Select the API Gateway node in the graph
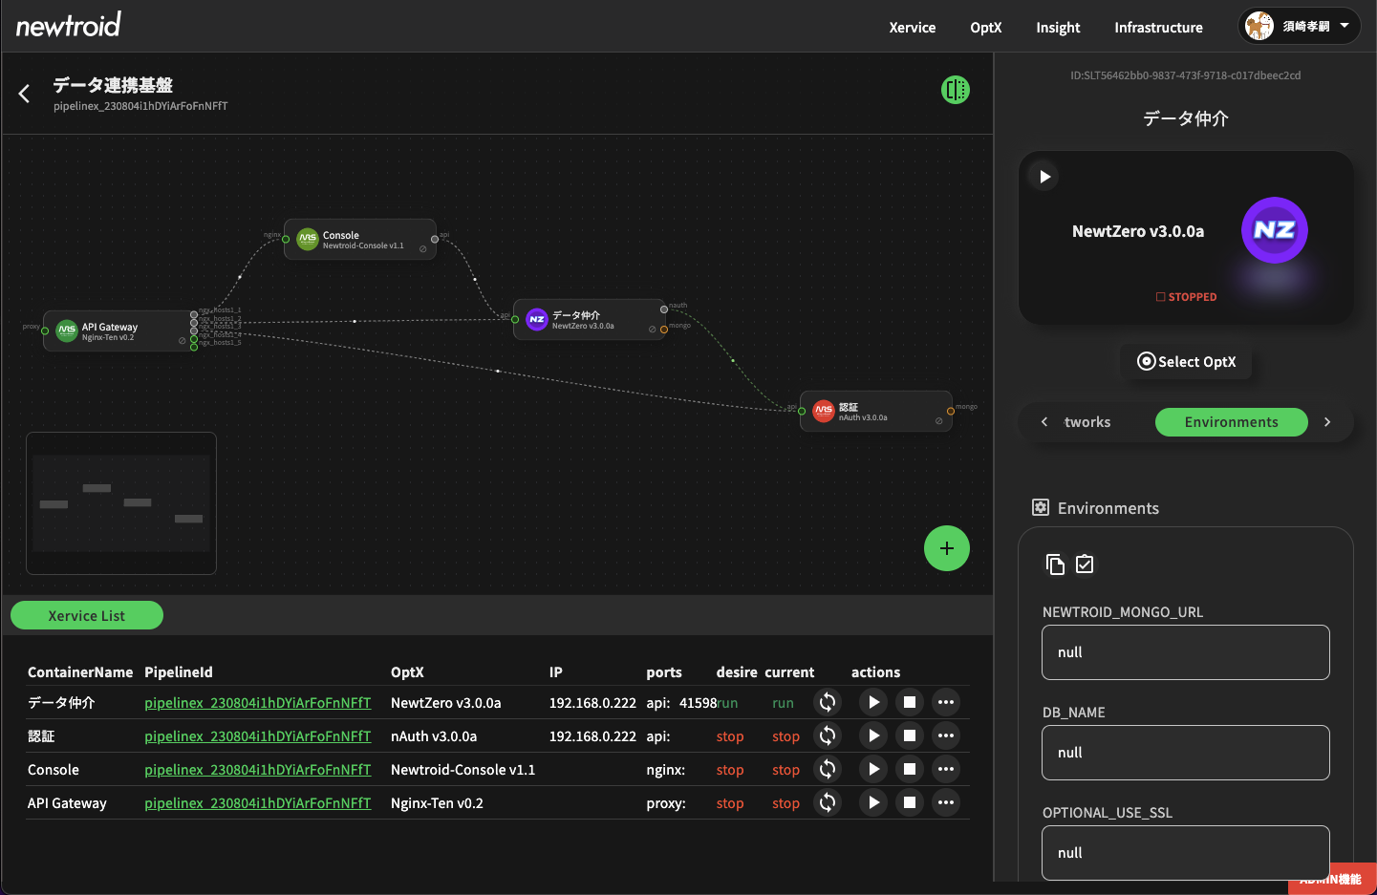Screen dimensions: 1377x895 pyautogui.click(x=119, y=330)
